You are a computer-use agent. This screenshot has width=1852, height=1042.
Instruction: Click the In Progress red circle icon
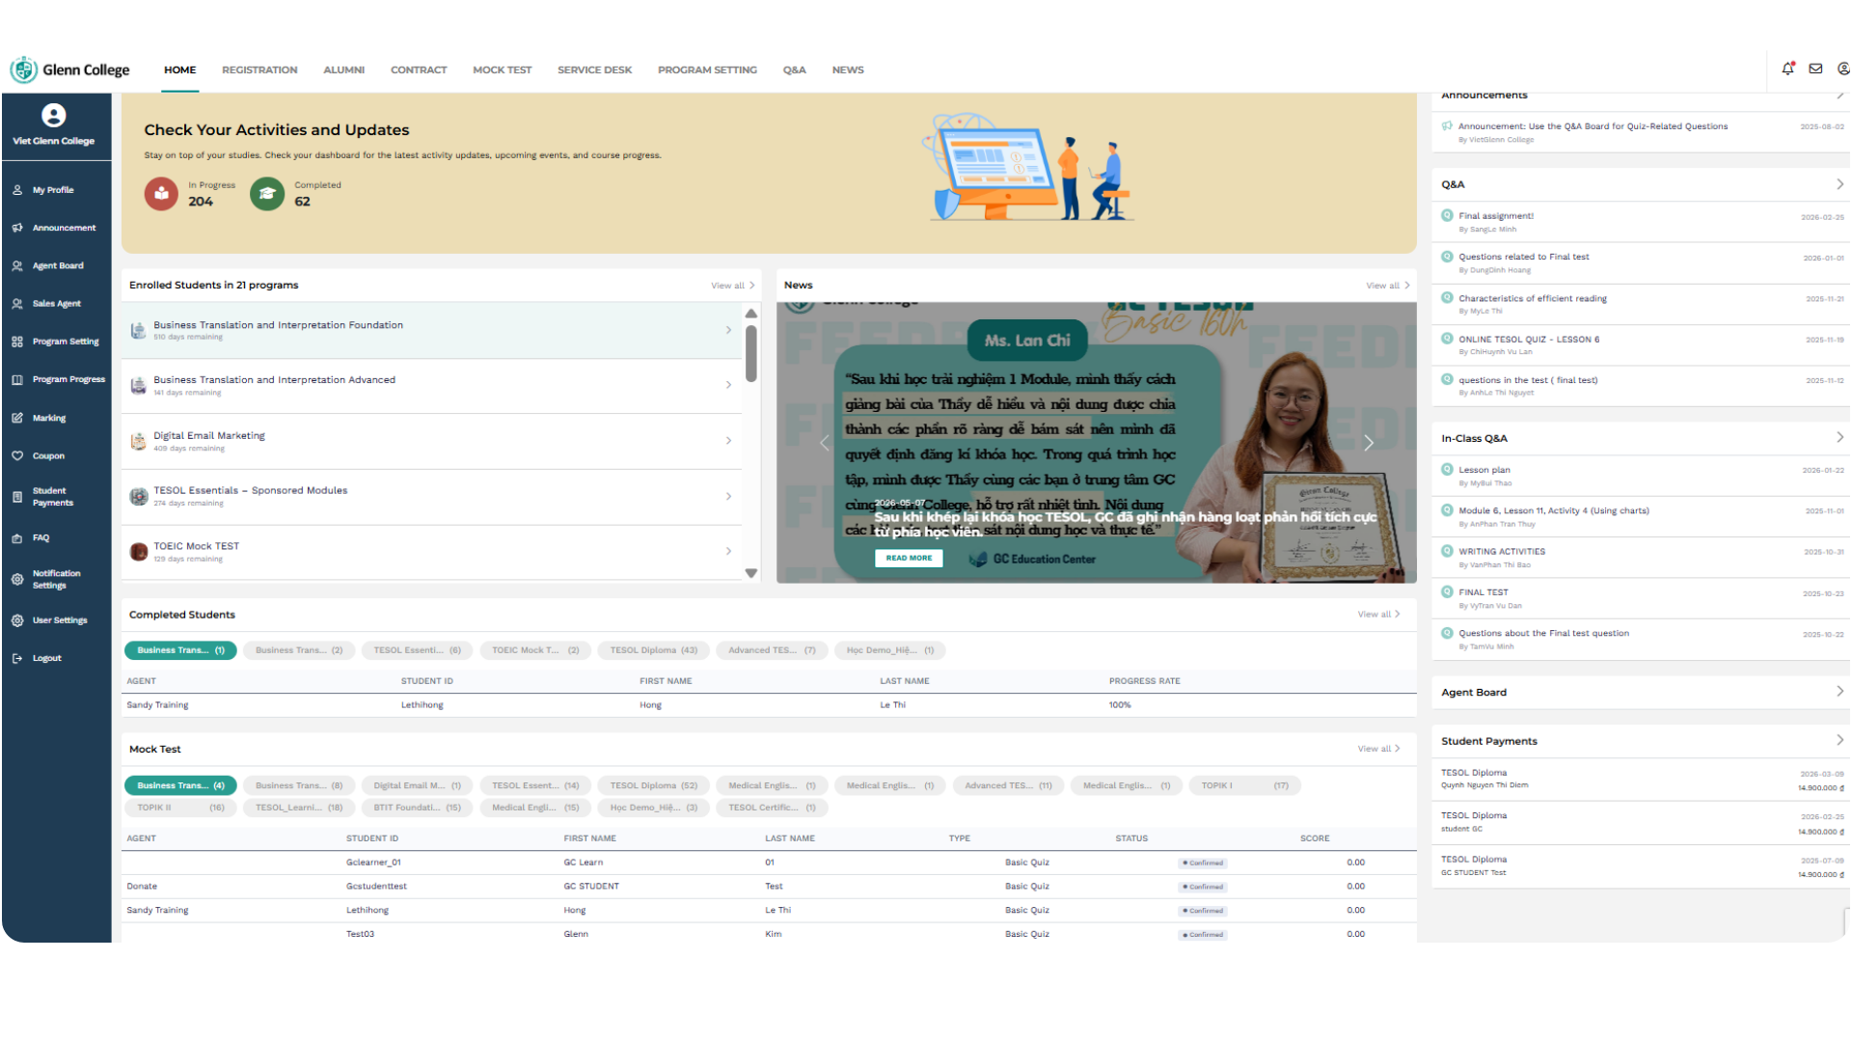[x=161, y=194]
